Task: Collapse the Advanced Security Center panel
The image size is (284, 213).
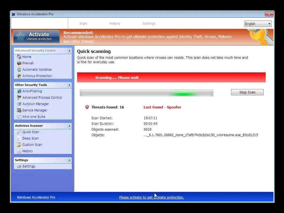Action: tap(69, 51)
